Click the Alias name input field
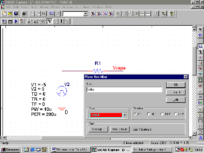This screenshot has height=153, width=204. [124, 90]
